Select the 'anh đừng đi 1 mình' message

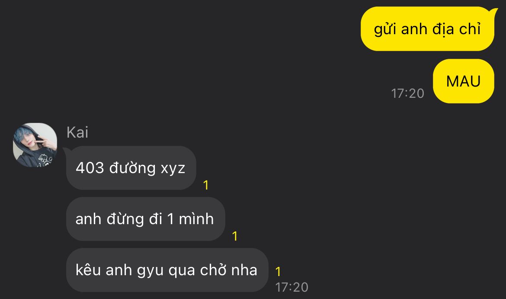146,219
